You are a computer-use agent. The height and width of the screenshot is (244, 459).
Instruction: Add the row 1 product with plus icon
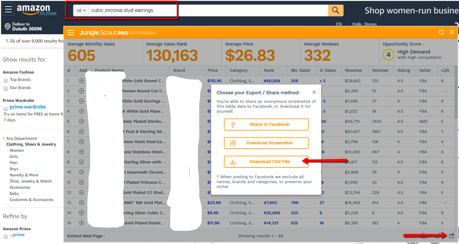tap(82, 81)
